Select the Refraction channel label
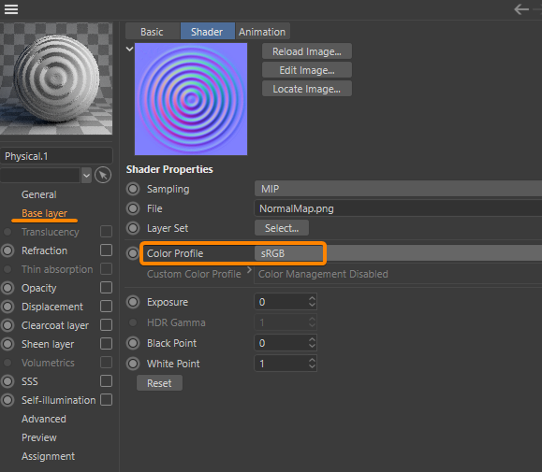This screenshot has width=542, height=472. coord(45,250)
